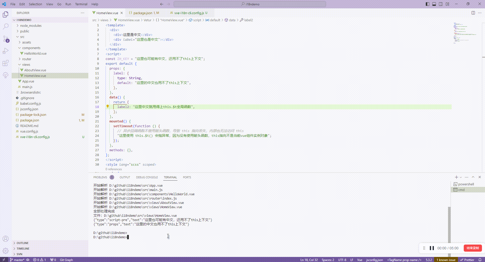Pause the screen recording

pos(432,248)
